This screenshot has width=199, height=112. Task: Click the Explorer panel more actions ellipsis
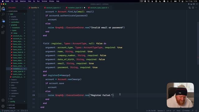(x=24, y=8)
